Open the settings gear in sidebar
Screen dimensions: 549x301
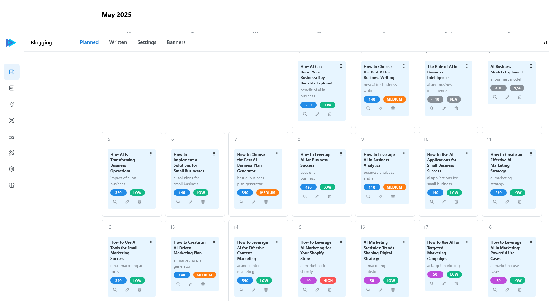pyautogui.click(x=12, y=169)
